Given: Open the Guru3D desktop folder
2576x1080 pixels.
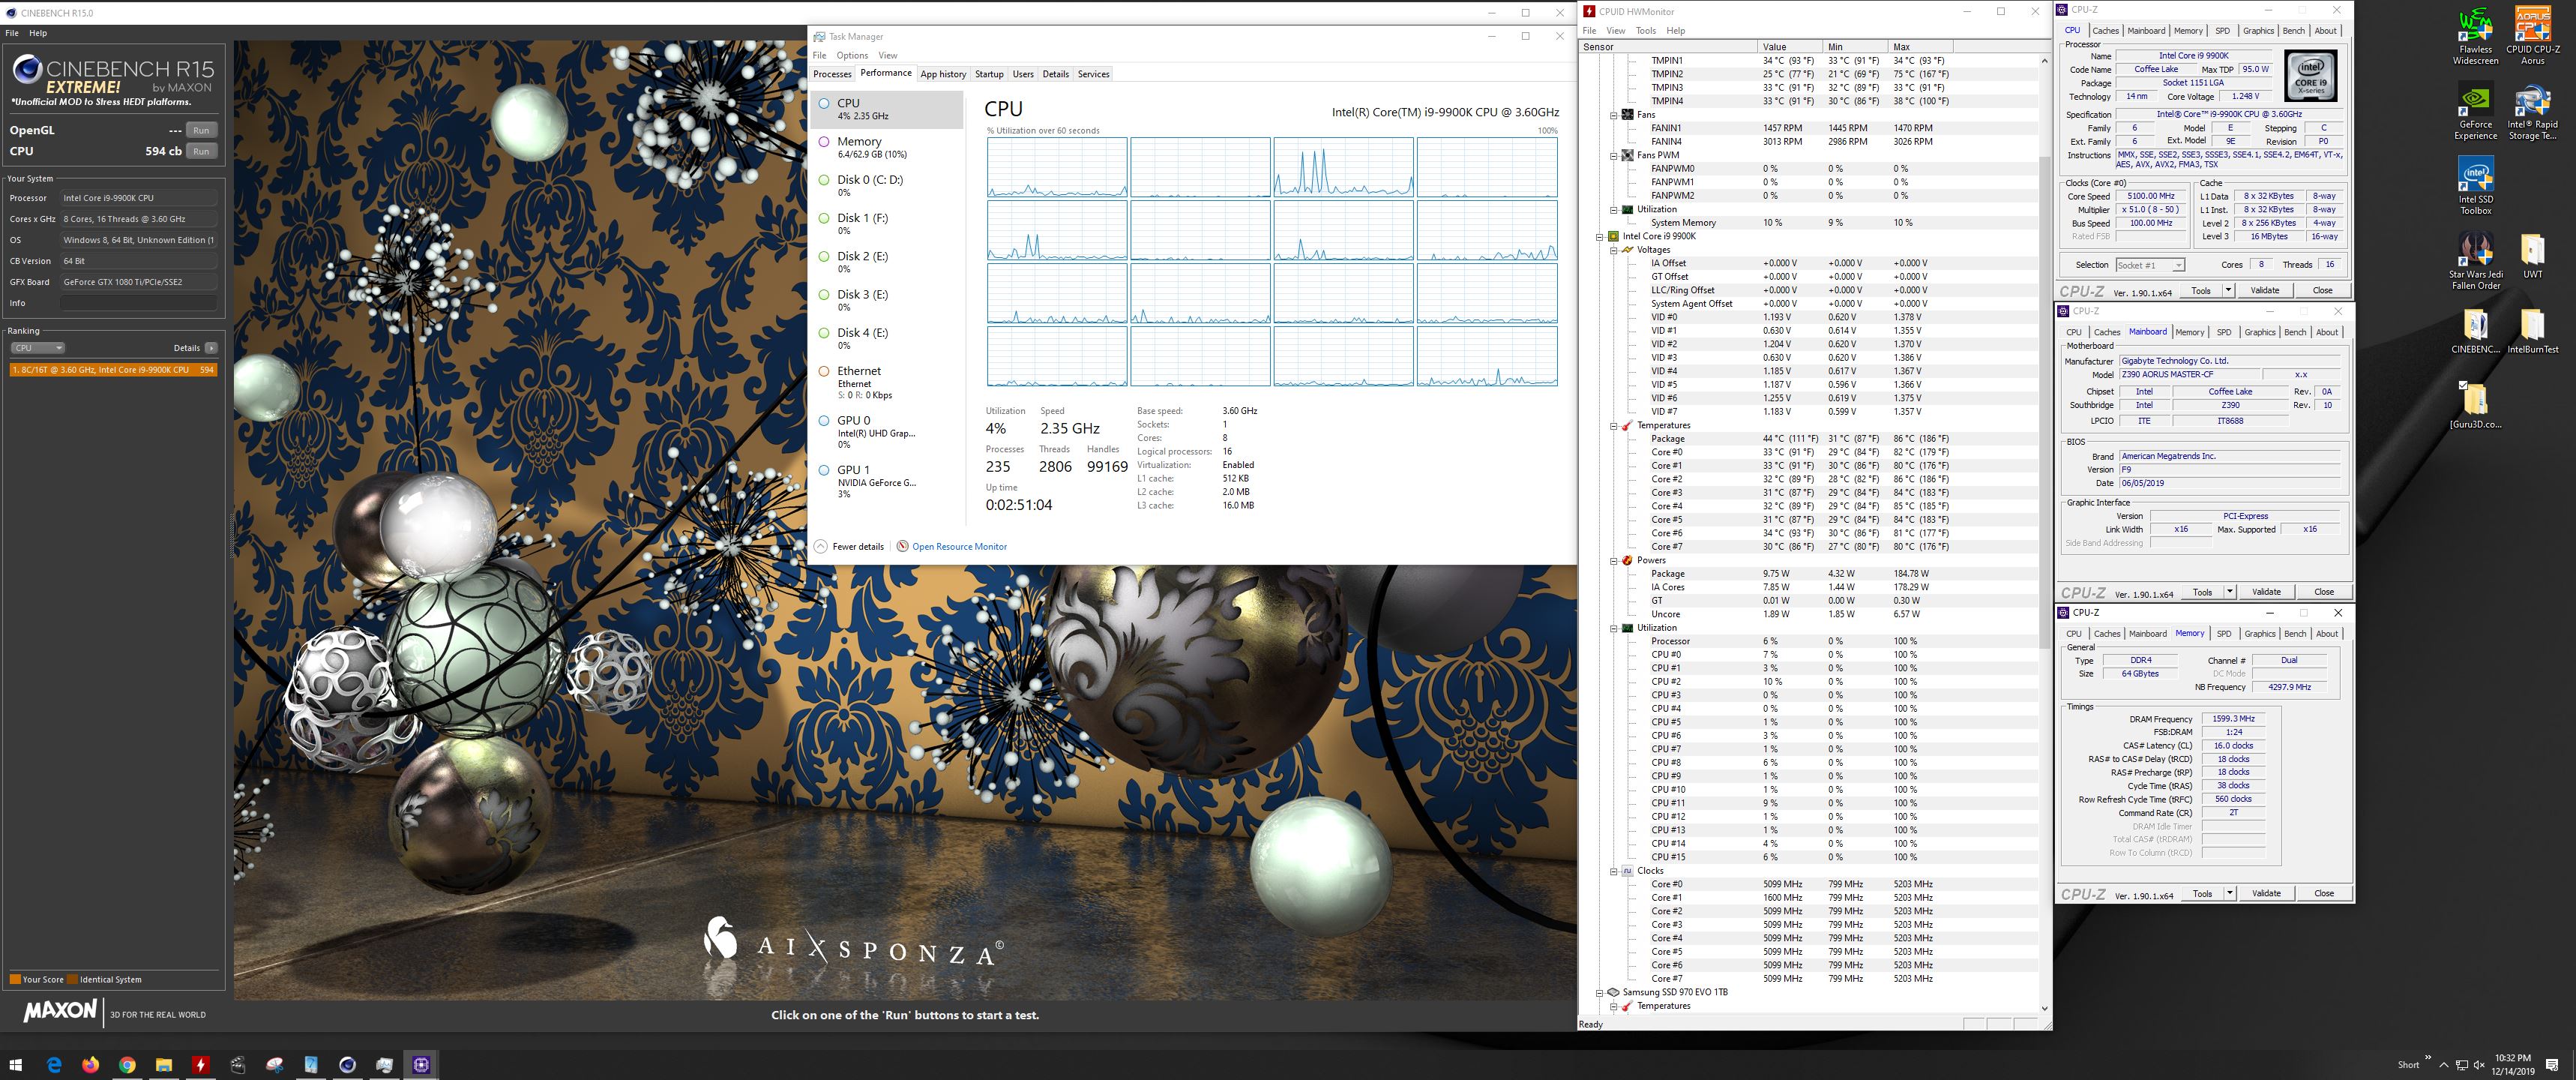Looking at the screenshot, I should pyautogui.click(x=2475, y=406).
